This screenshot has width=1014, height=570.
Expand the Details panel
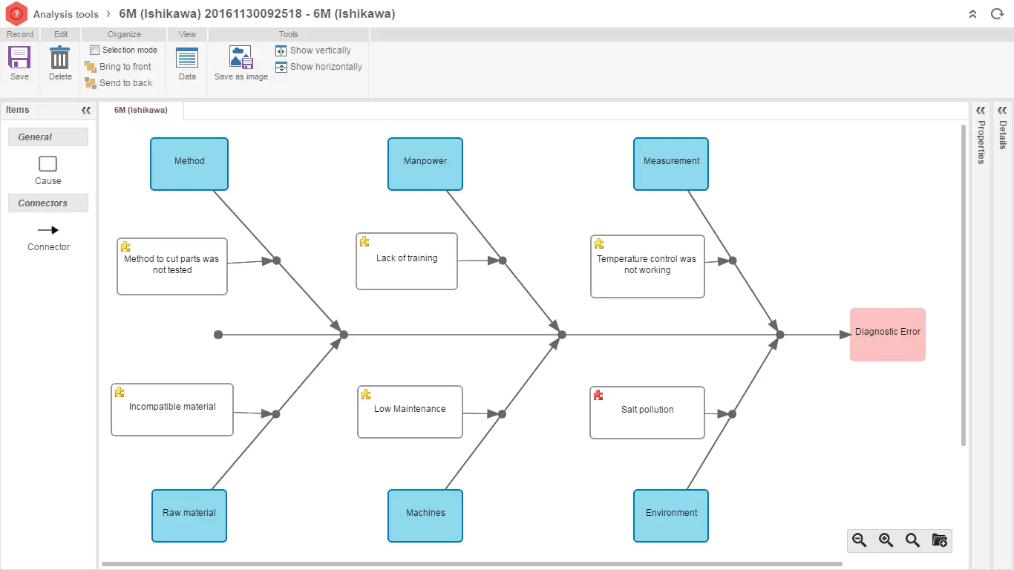pyautogui.click(x=1003, y=110)
